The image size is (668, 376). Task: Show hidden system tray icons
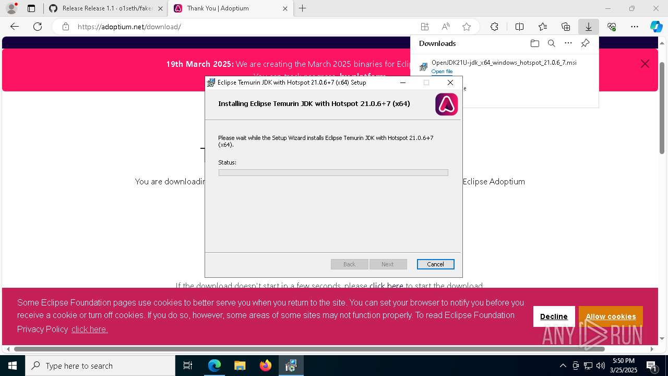[563, 366]
